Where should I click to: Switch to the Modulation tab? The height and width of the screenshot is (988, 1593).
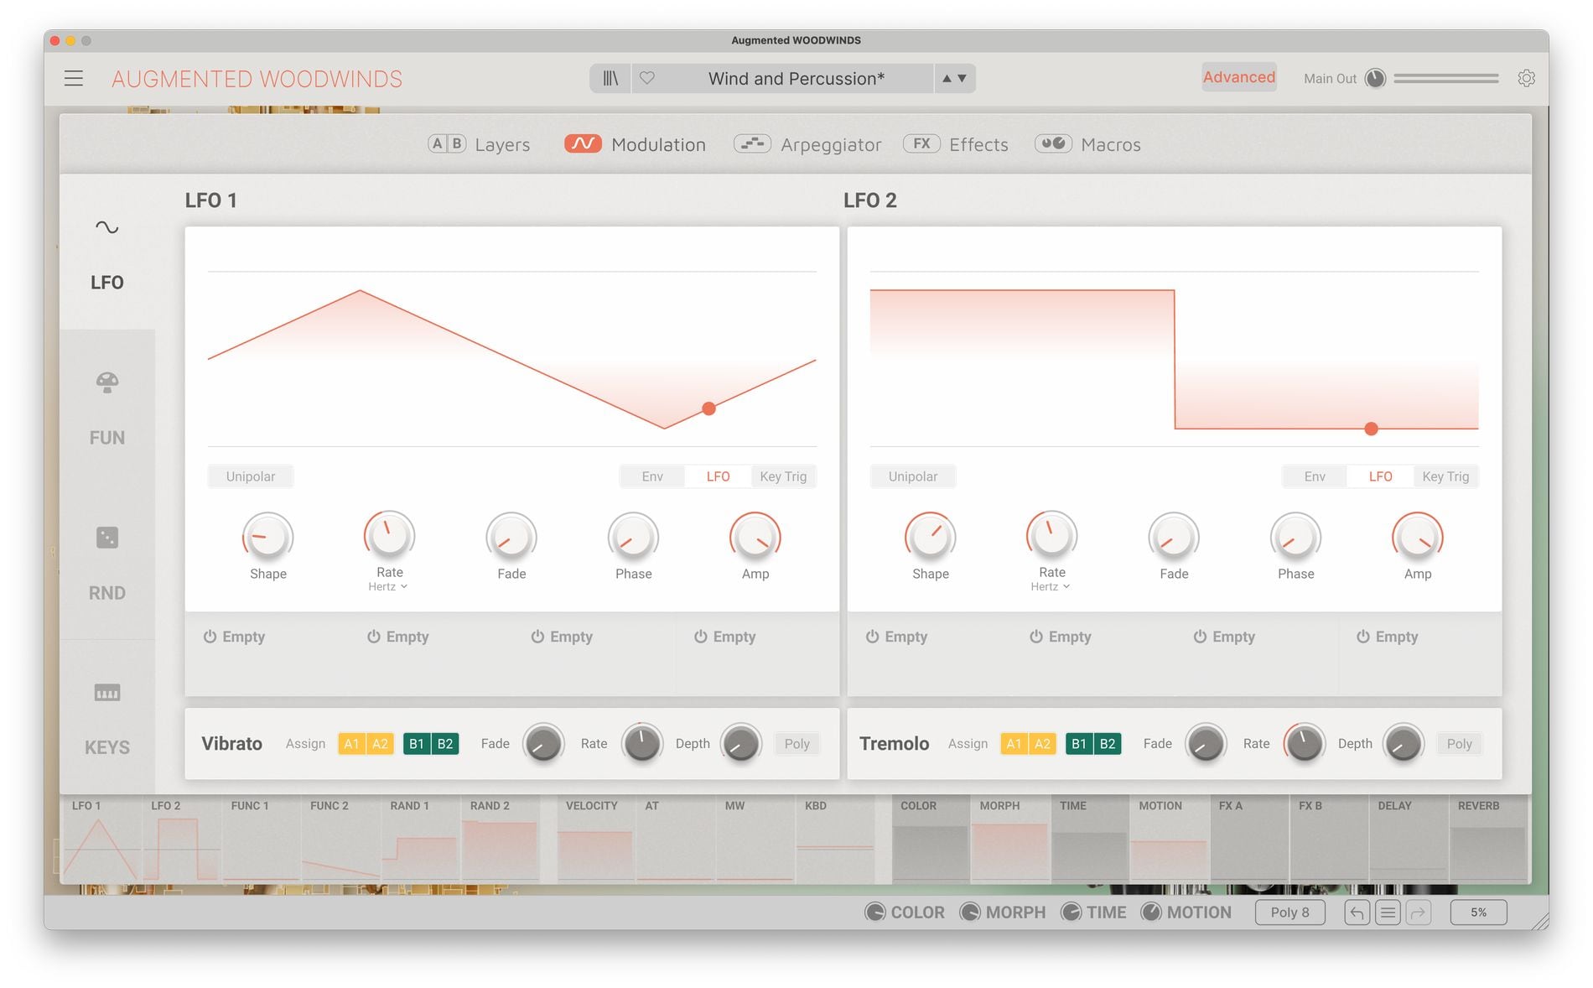pyautogui.click(x=635, y=144)
